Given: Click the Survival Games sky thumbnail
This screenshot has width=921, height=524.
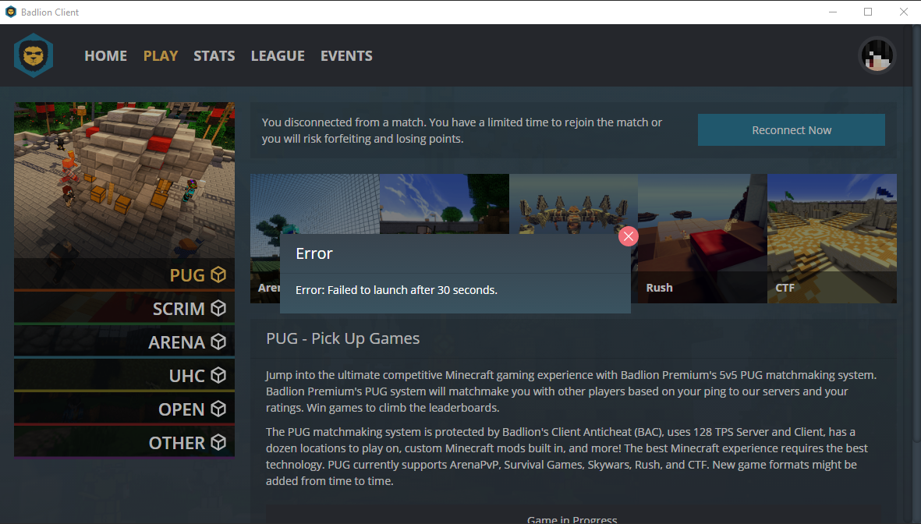Looking at the screenshot, I should pyautogui.click(x=444, y=204).
